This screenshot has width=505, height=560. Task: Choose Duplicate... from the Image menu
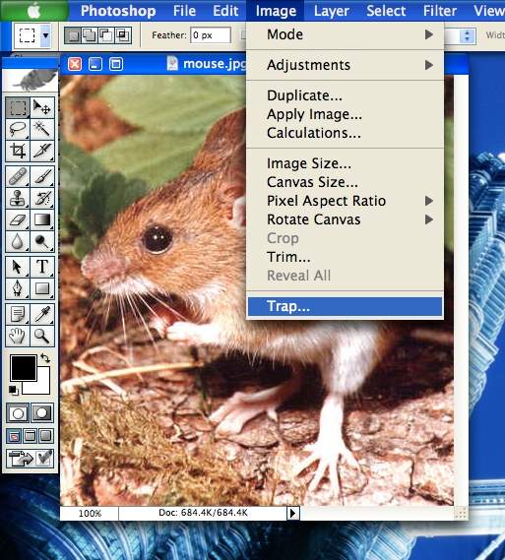[x=345, y=95]
